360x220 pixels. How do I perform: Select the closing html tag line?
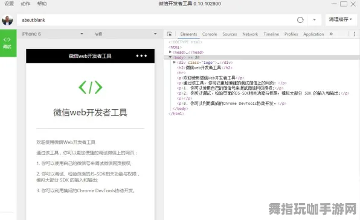[176, 114]
